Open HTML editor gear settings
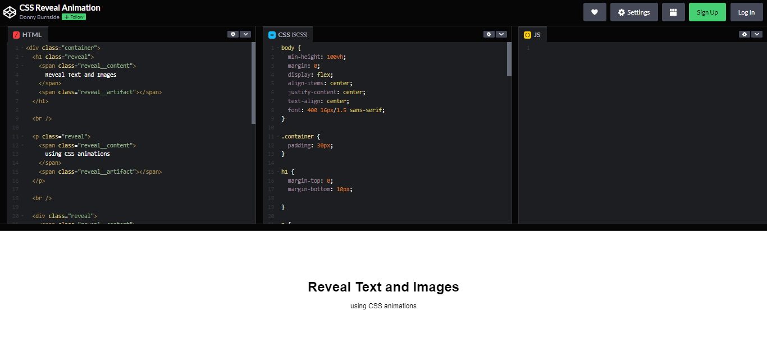The width and height of the screenshot is (767, 338). pyautogui.click(x=233, y=34)
